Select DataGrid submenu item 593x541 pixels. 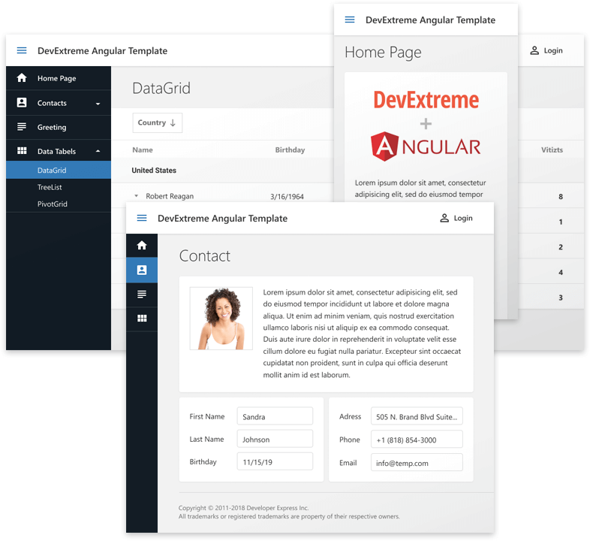[x=59, y=170]
